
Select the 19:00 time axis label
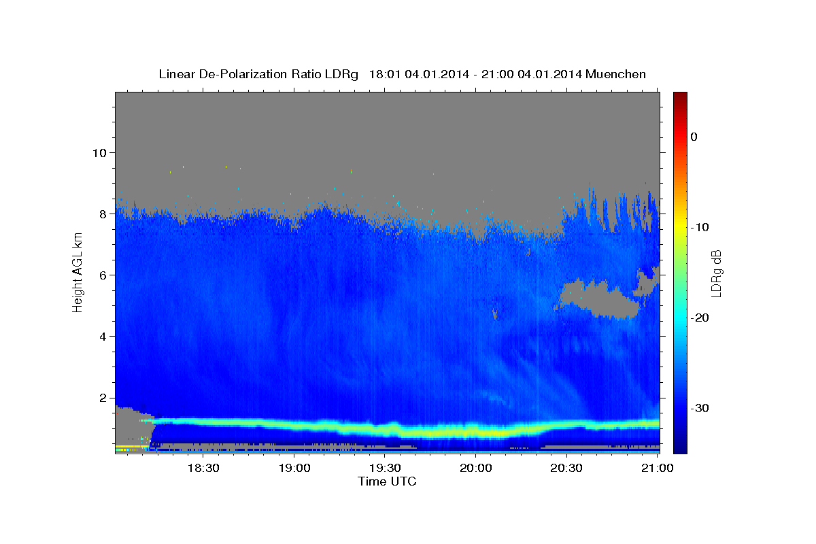(294, 469)
